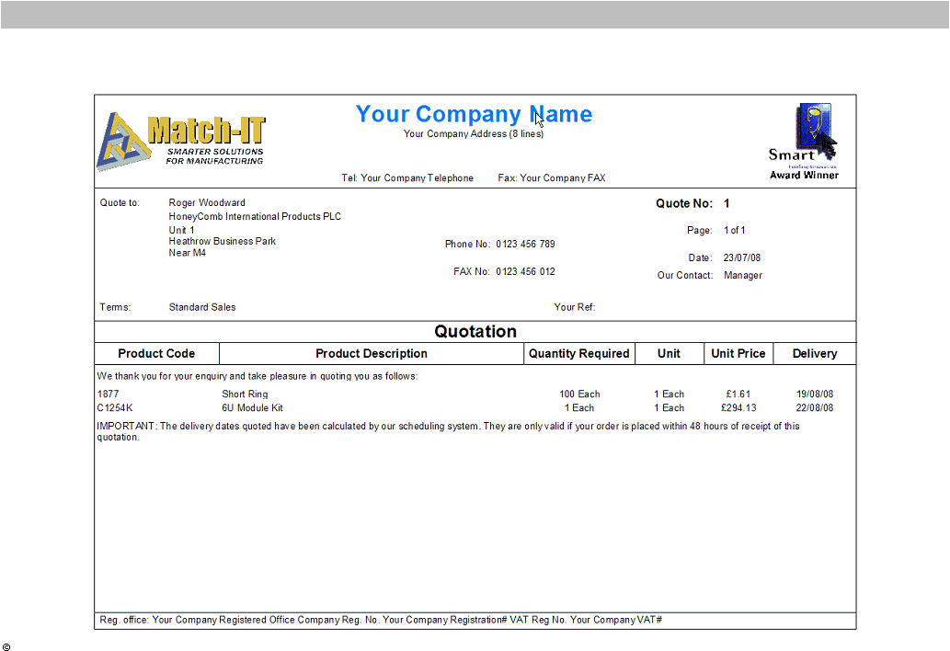Click the Match-IT company logo
Image resolution: width=950 pixels, height=651 pixels.
tap(181, 141)
